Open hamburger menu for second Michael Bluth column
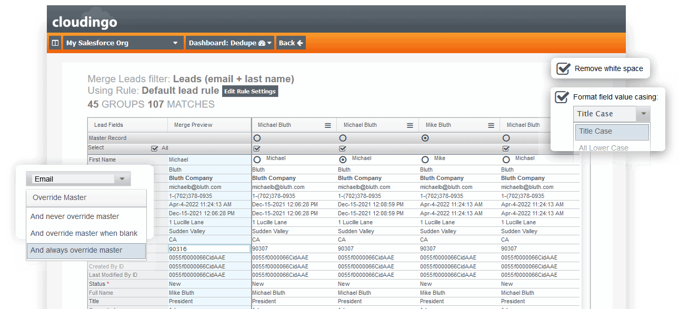679x309 pixels. [410, 125]
